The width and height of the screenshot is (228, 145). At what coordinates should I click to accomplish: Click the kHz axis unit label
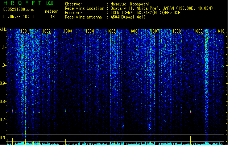(3, 29)
